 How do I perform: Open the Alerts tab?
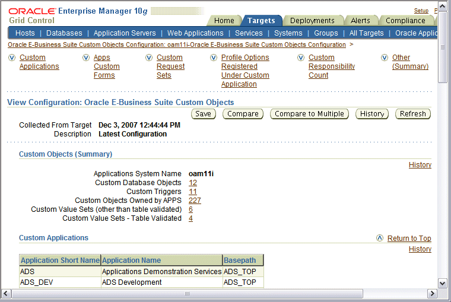360,21
